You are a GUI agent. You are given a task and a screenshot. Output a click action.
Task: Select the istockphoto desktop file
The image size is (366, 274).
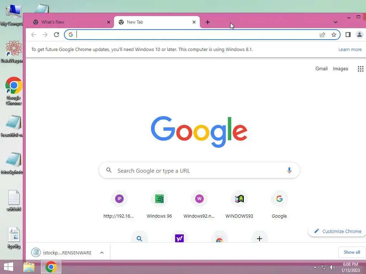tap(12, 163)
